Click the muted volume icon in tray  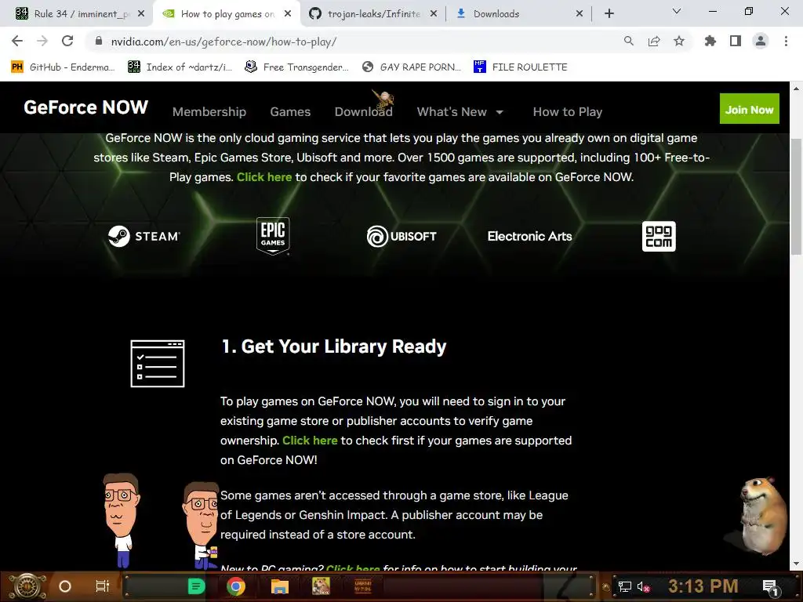[x=643, y=586]
